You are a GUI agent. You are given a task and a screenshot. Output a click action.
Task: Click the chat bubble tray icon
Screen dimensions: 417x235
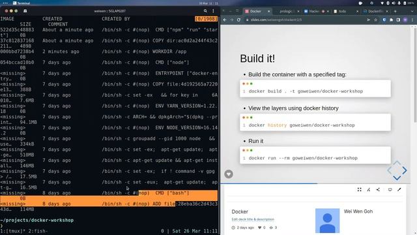tap(360, 3)
